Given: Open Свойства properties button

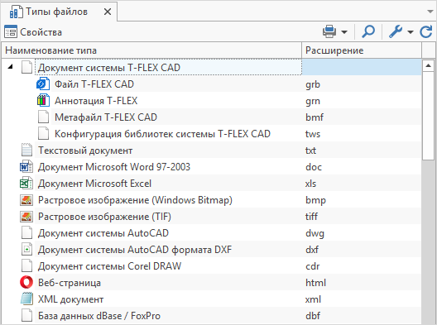Looking at the screenshot, I should pos(33,32).
